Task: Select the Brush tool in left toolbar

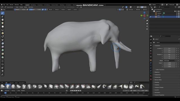Action: coord(3,13)
